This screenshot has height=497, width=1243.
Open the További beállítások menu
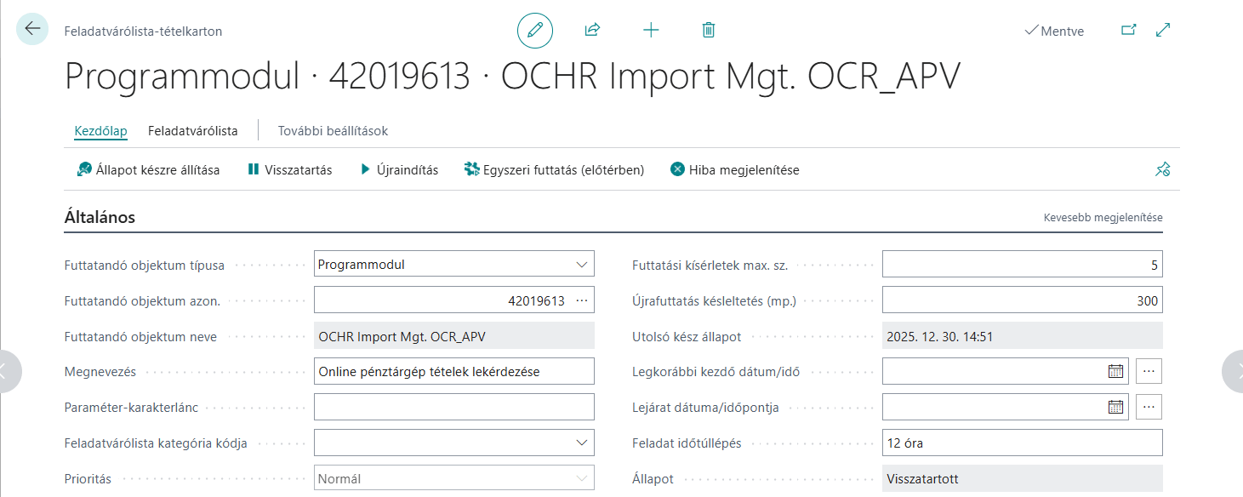point(333,131)
